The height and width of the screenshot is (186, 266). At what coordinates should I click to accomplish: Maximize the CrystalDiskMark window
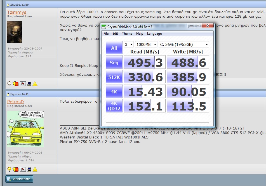198,26
